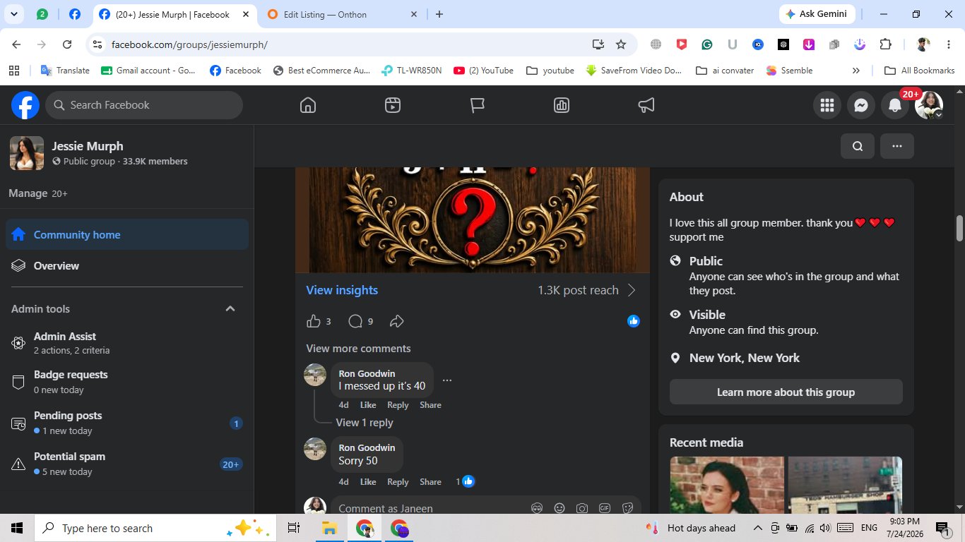The width and height of the screenshot is (965, 542).
Task: Open your account profile picture menu
Action: tap(928, 105)
